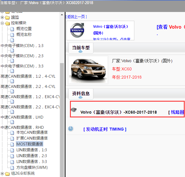Click document icon beside LIN数据通信，2:3
This screenshot has width=185, height=177.
12,156
